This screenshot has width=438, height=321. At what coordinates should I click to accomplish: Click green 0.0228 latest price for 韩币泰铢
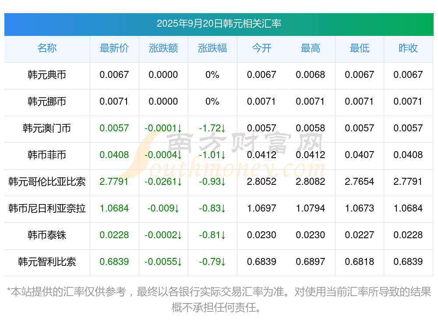tap(114, 235)
